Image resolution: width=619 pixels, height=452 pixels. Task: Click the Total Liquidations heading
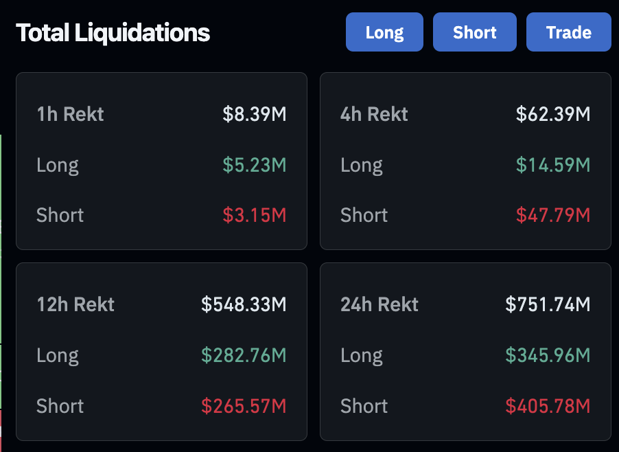(x=113, y=32)
